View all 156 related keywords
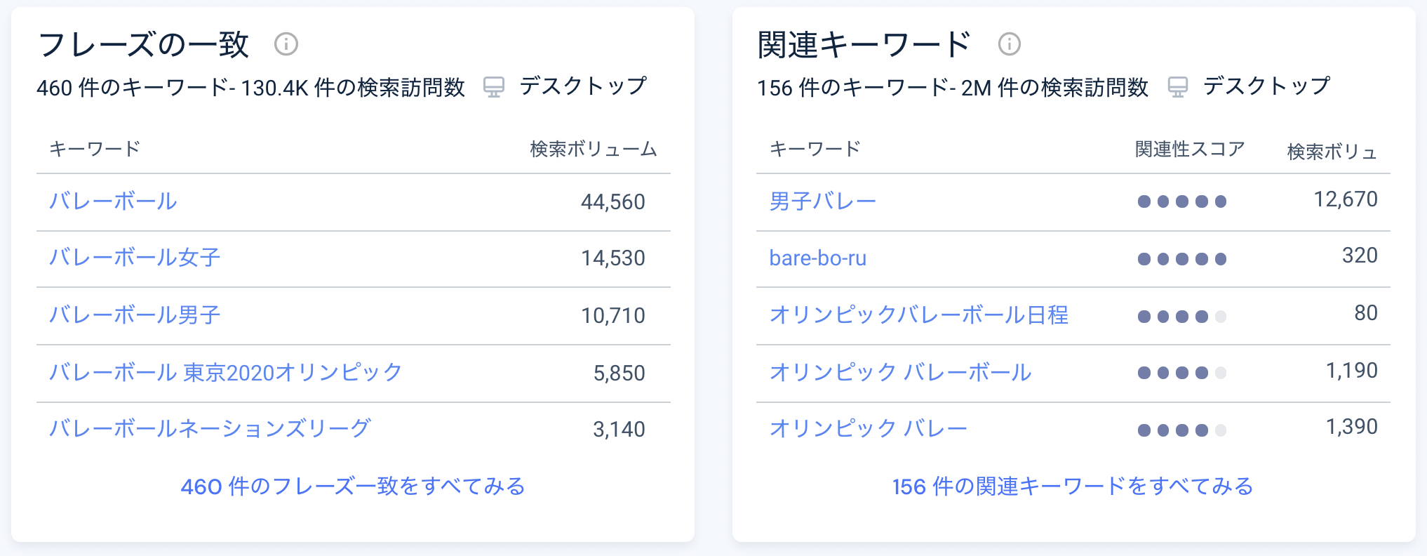 pos(1073,485)
